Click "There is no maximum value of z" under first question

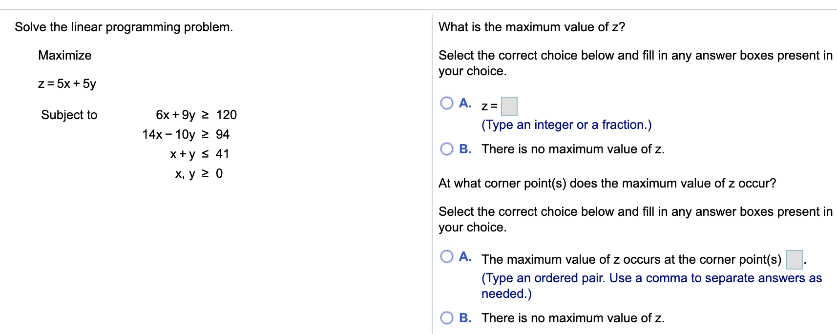pyautogui.click(x=573, y=149)
